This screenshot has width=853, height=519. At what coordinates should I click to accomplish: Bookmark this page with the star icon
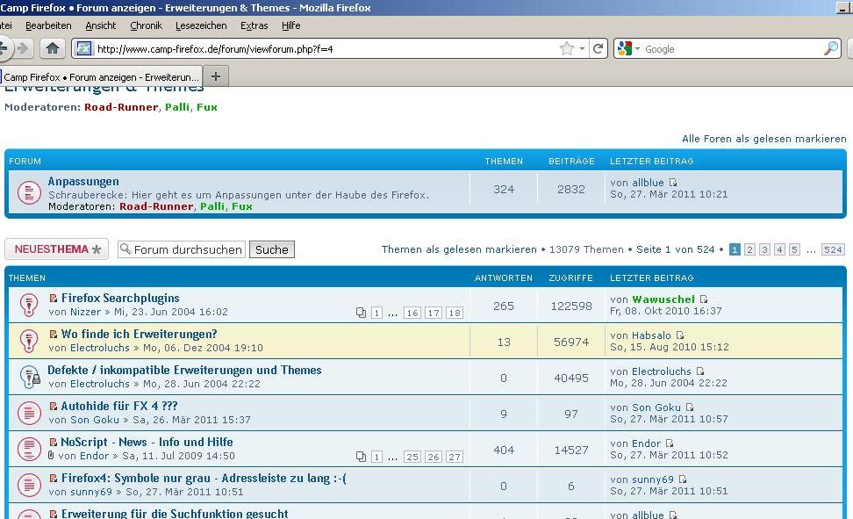pyautogui.click(x=566, y=48)
